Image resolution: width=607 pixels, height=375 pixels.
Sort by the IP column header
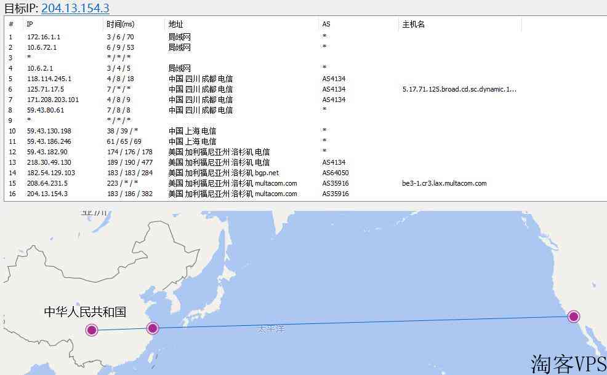tap(30, 25)
